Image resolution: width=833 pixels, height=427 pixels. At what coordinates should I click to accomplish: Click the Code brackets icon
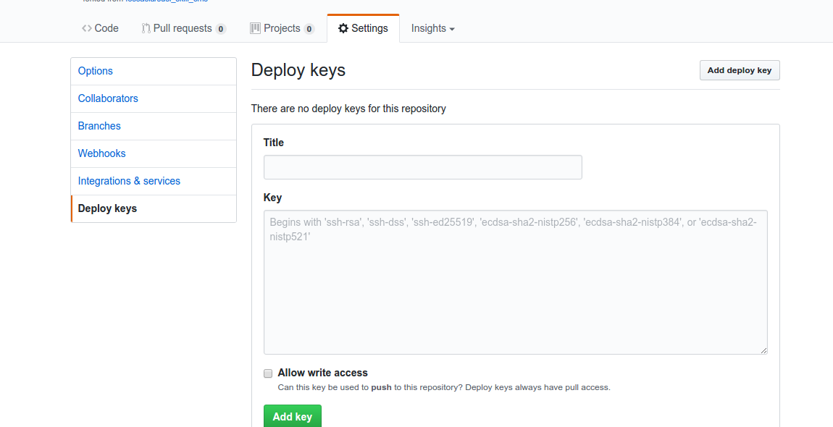[x=87, y=28]
